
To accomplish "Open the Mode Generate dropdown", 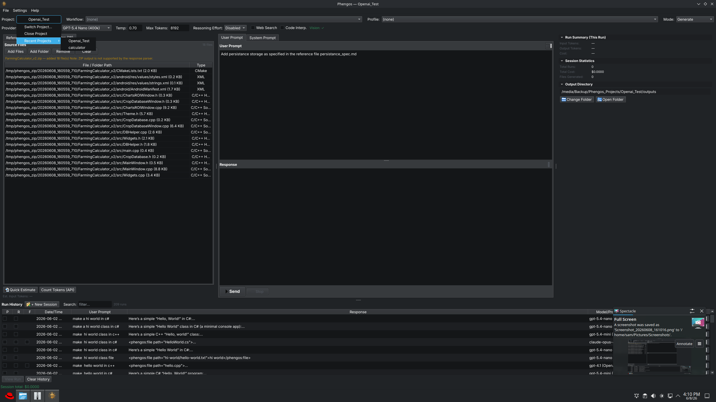I will click(695, 19).
